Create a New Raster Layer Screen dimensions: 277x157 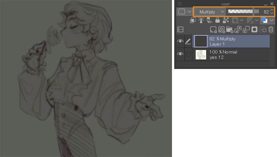point(213,30)
